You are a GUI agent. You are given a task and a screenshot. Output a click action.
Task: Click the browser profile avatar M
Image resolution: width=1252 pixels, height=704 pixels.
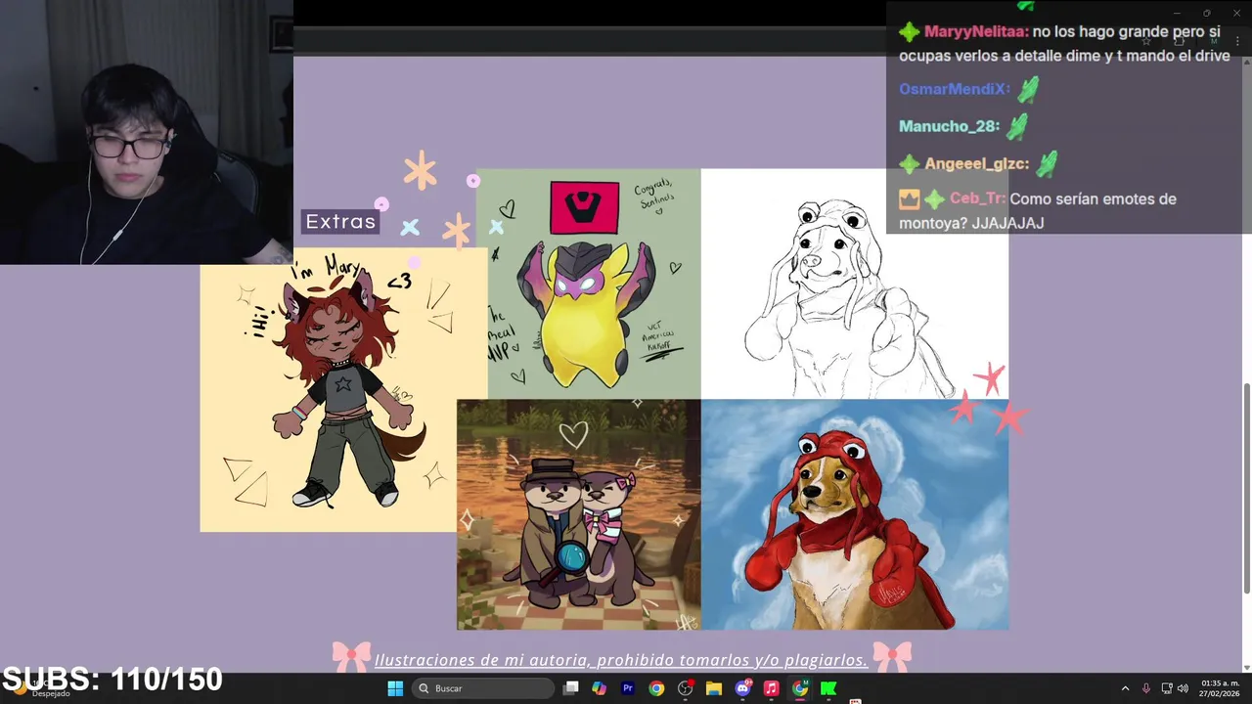1214,41
